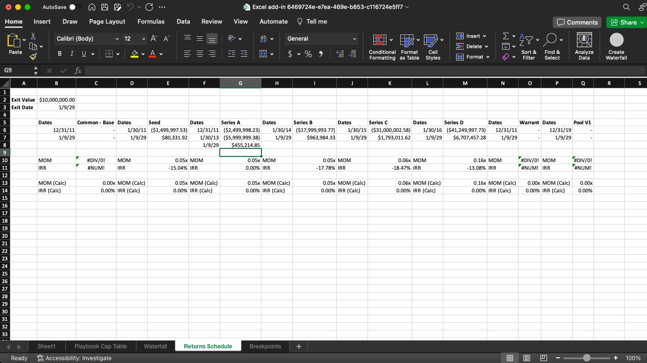This screenshot has width=647, height=363.
Task: Open the font name dropdown
Action: [117, 39]
